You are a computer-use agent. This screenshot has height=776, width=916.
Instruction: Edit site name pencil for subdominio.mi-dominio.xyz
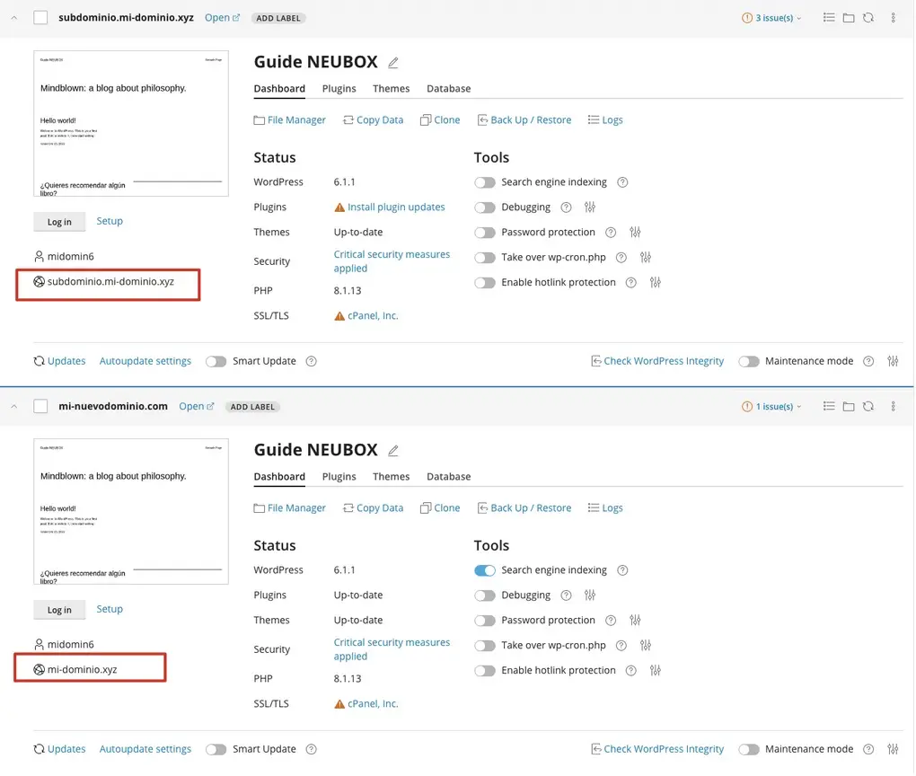pyautogui.click(x=393, y=63)
